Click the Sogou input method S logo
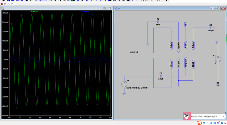 pyautogui.click(x=200, y=123)
